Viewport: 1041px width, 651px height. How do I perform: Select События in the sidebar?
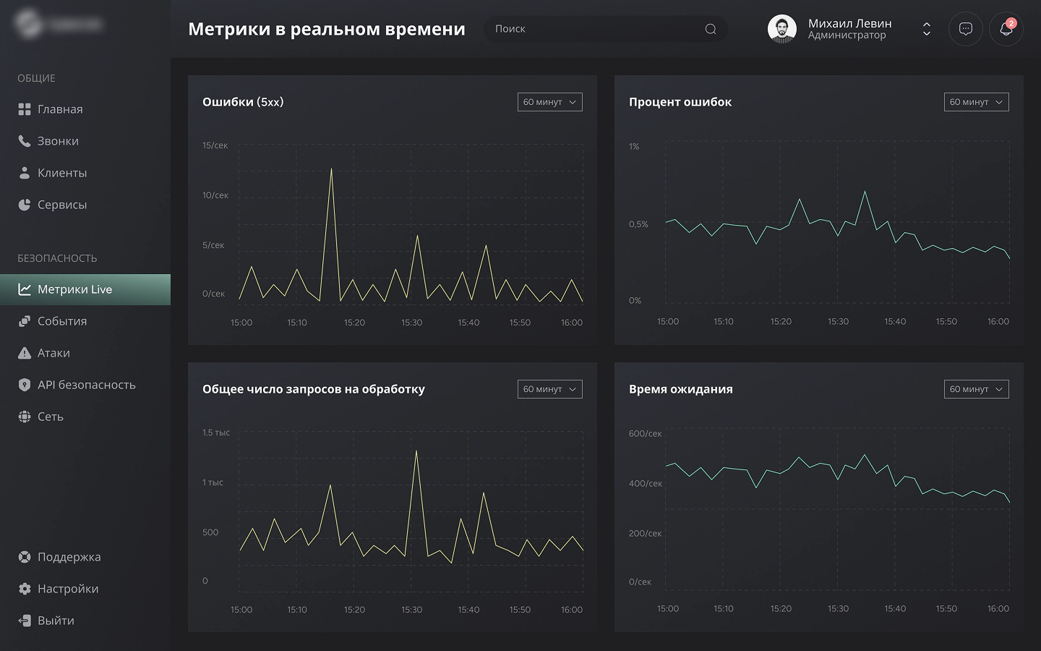coord(62,321)
